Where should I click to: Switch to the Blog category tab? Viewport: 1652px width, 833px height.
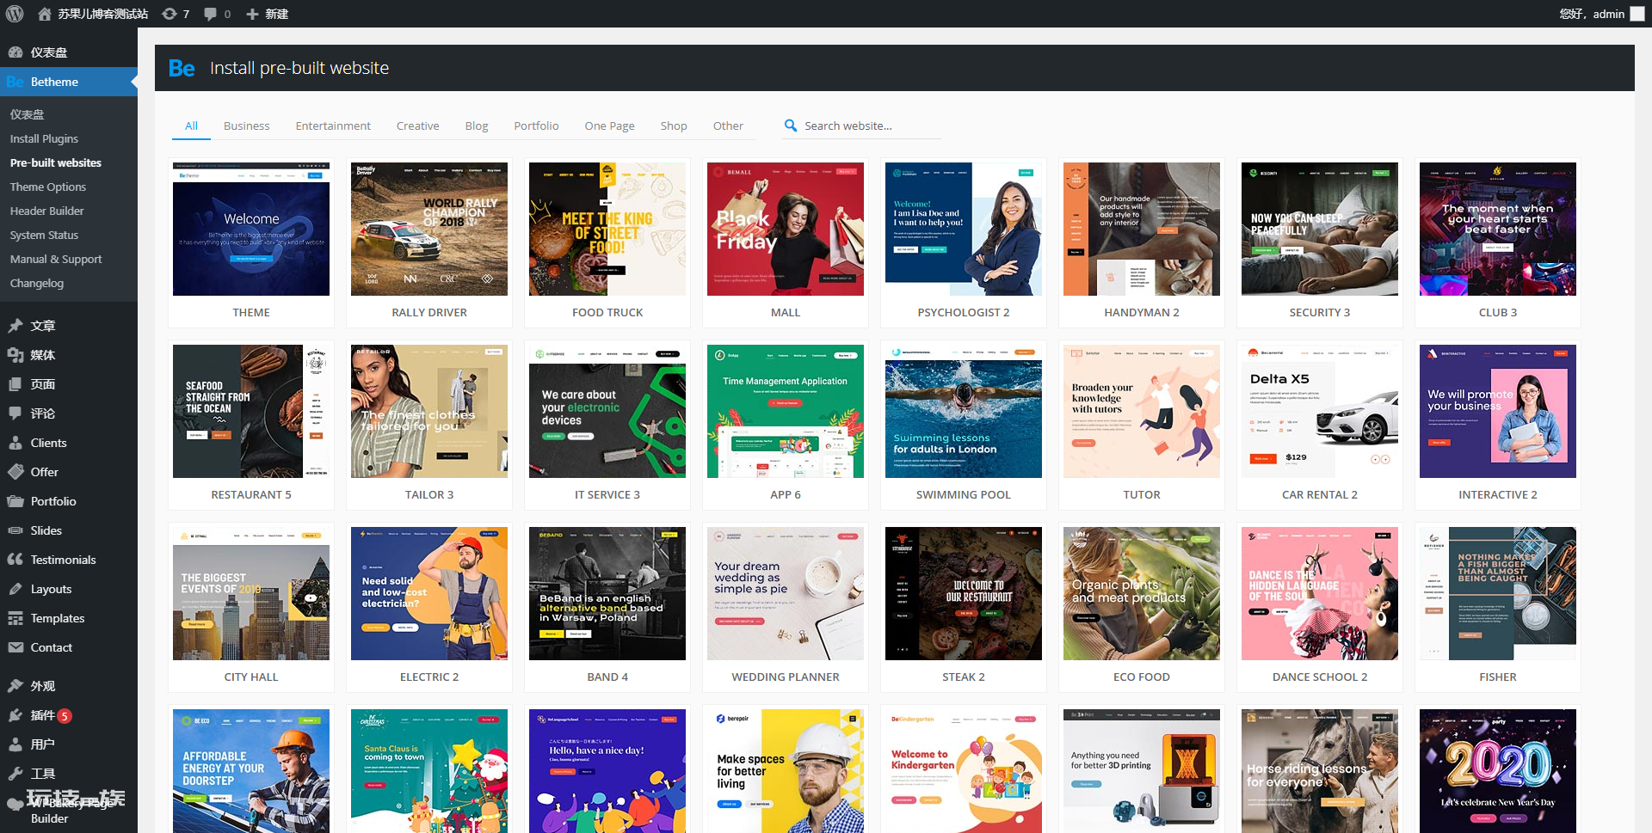(x=477, y=126)
